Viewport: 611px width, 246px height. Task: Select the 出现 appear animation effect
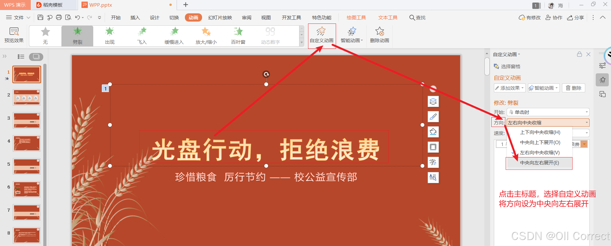tap(110, 36)
